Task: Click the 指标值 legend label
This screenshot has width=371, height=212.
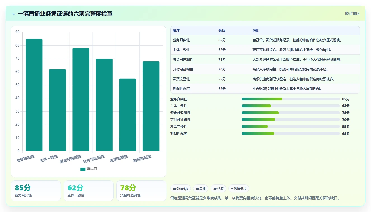Action: pos(92,169)
